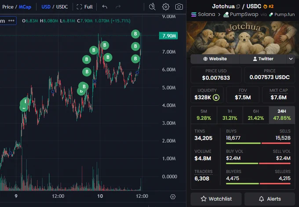Click the BUYERS 4,475 figure
Screen dimensions: 299x207
tap(233, 178)
